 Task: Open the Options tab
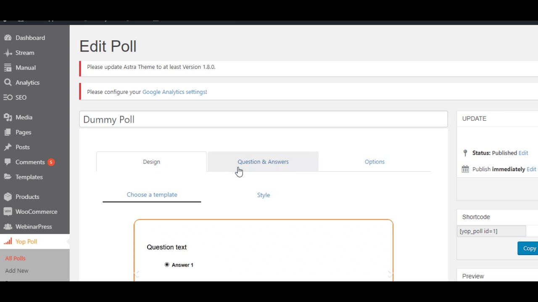[374, 162]
